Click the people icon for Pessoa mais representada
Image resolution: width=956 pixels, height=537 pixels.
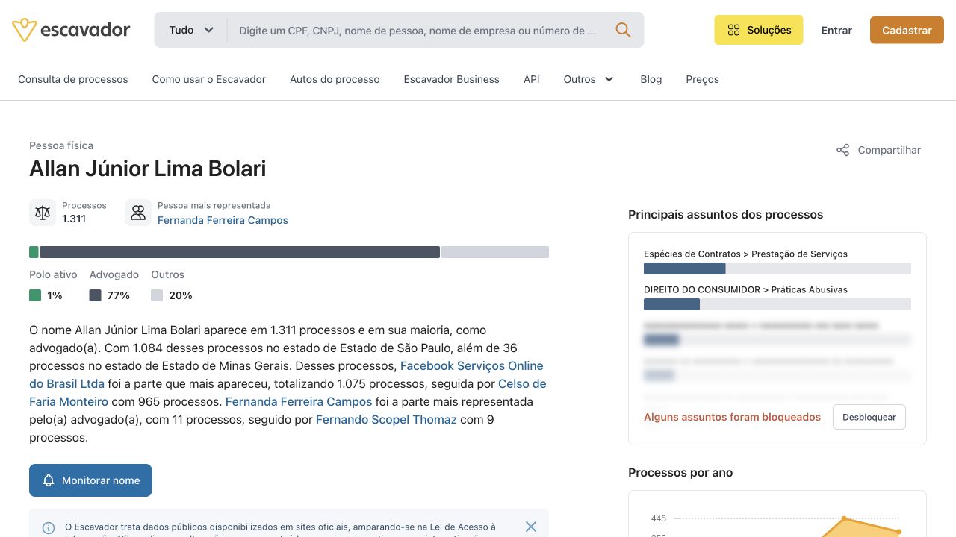point(138,213)
